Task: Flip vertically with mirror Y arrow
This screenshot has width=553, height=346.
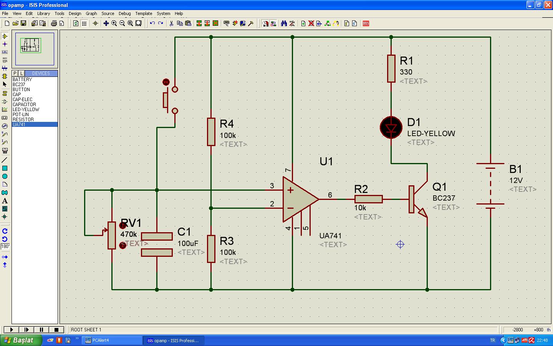Action: [x=5, y=265]
